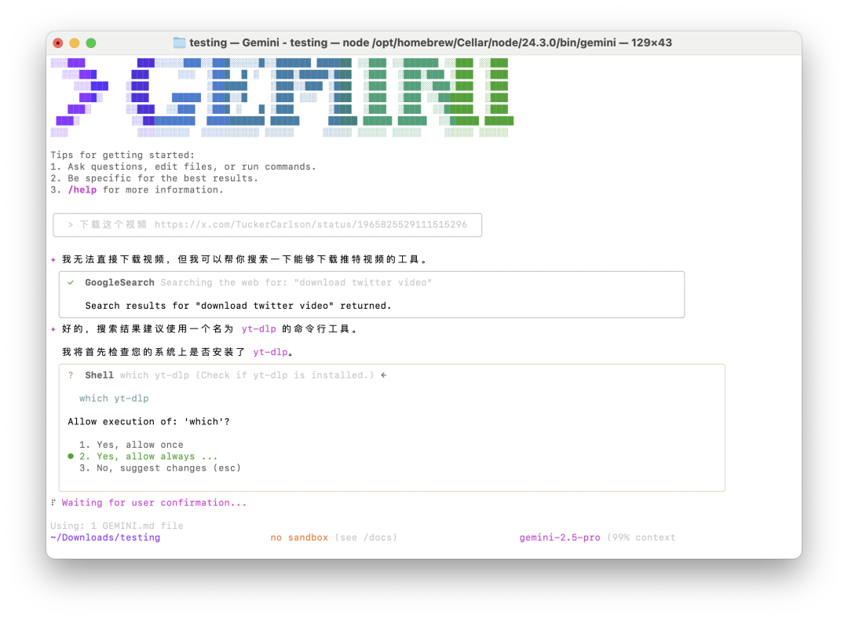
Task: Click the GEMINI ASCII art logo
Action: pos(282,97)
